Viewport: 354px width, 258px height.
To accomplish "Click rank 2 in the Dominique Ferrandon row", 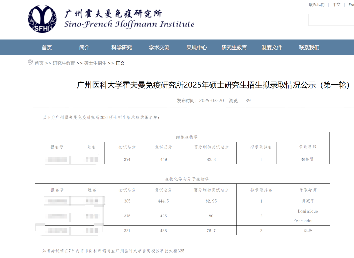I will pyautogui.click(x=261, y=216).
